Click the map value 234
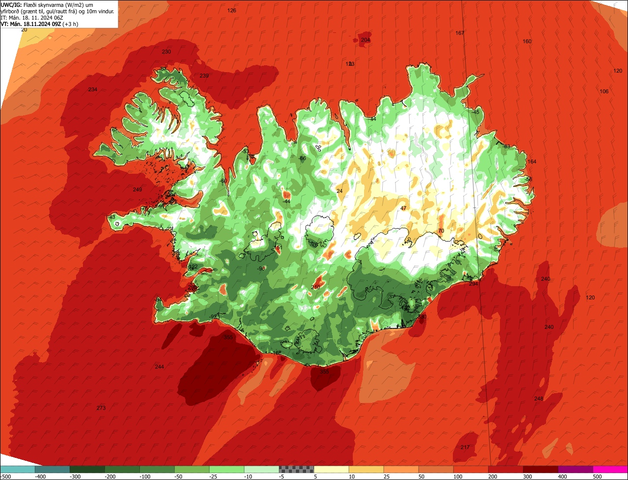The width and height of the screenshot is (628, 480). click(92, 89)
